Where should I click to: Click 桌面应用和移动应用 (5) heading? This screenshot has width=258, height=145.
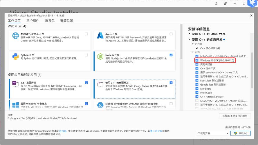(24, 75)
